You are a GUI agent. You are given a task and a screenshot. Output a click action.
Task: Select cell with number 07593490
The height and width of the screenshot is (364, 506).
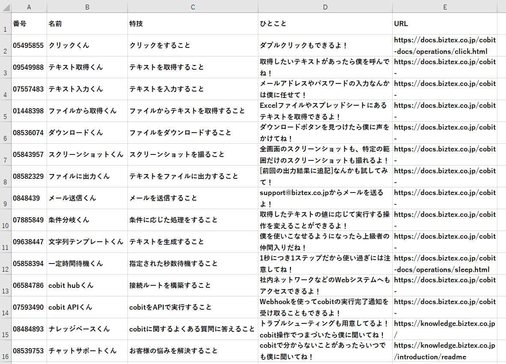(29, 307)
